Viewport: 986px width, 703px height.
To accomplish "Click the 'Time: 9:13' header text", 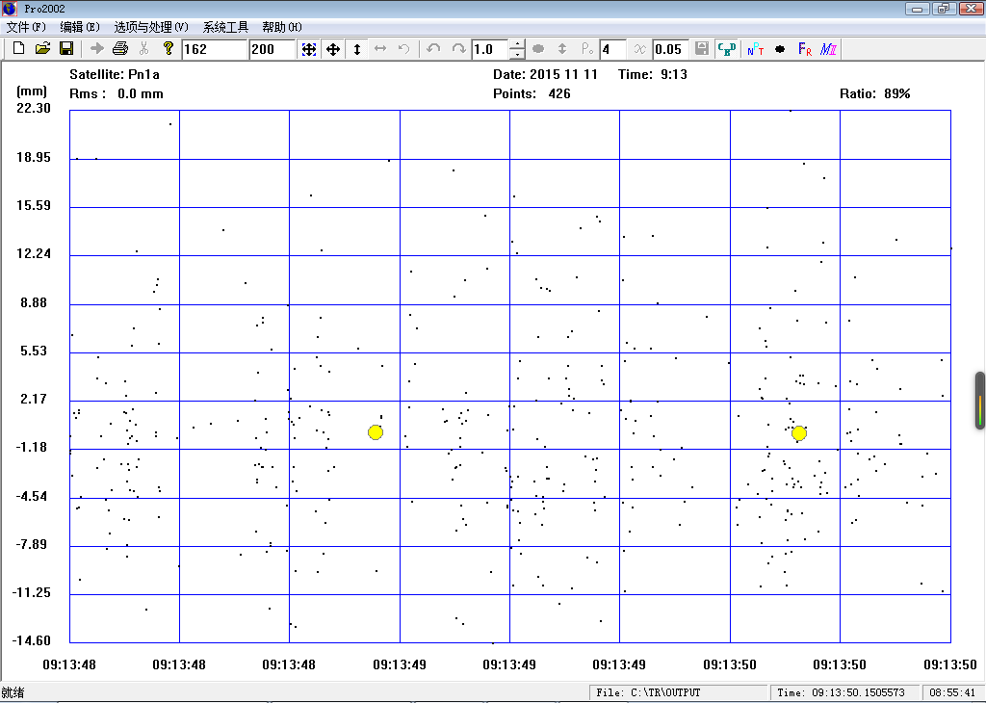I will (653, 74).
